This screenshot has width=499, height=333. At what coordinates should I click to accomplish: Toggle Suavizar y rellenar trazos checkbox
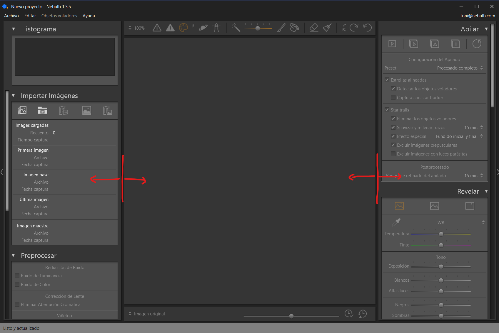click(393, 127)
